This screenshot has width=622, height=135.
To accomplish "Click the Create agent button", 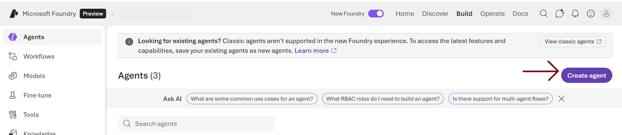I will click(586, 75).
